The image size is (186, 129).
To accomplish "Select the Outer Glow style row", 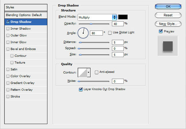I will pyautogui.click(x=26, y=35).
